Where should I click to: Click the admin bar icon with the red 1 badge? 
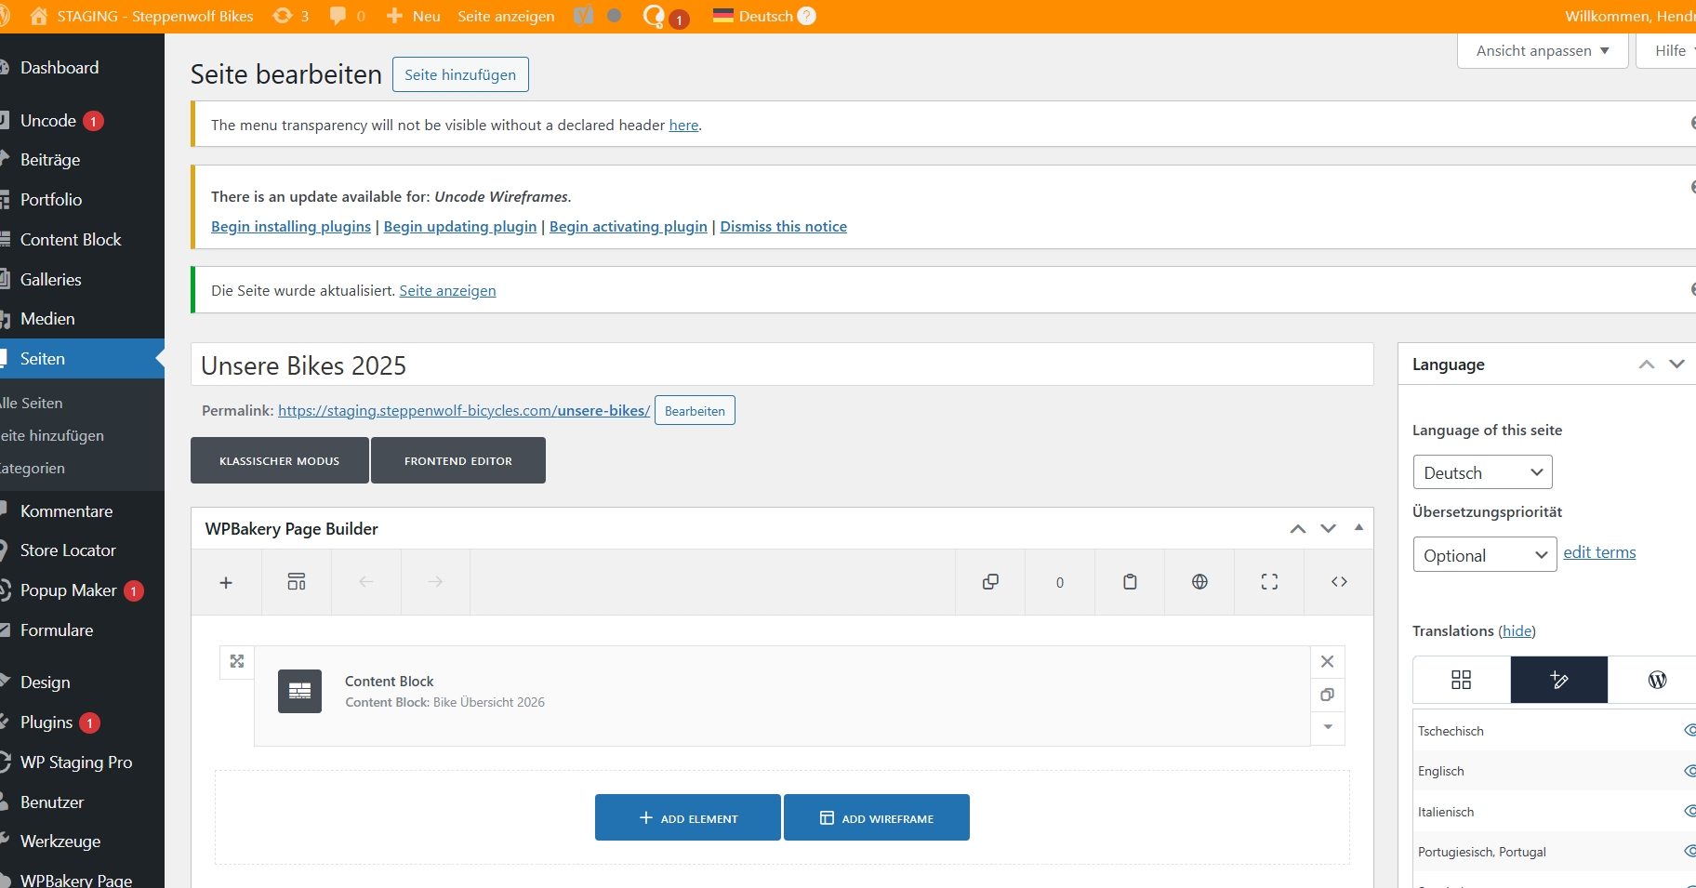pyautogui.click(x=666, y=17)
